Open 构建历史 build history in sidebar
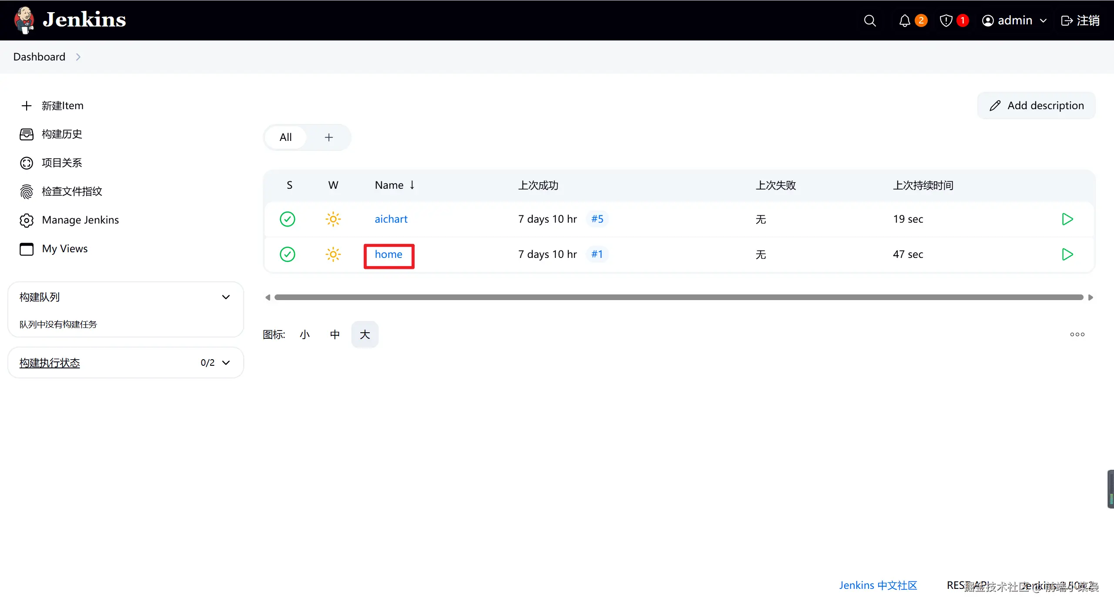 (61, 134)
